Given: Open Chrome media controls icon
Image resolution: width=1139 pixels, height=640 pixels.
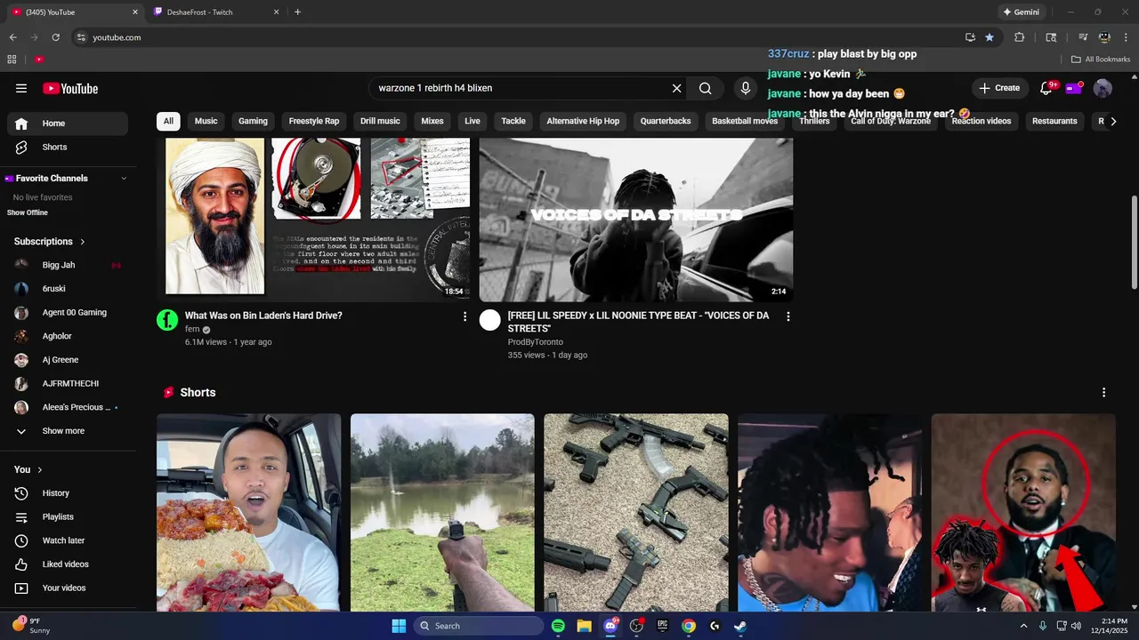Looking at the screenshot, I should pyautogui.click(x=1083, y=37).
